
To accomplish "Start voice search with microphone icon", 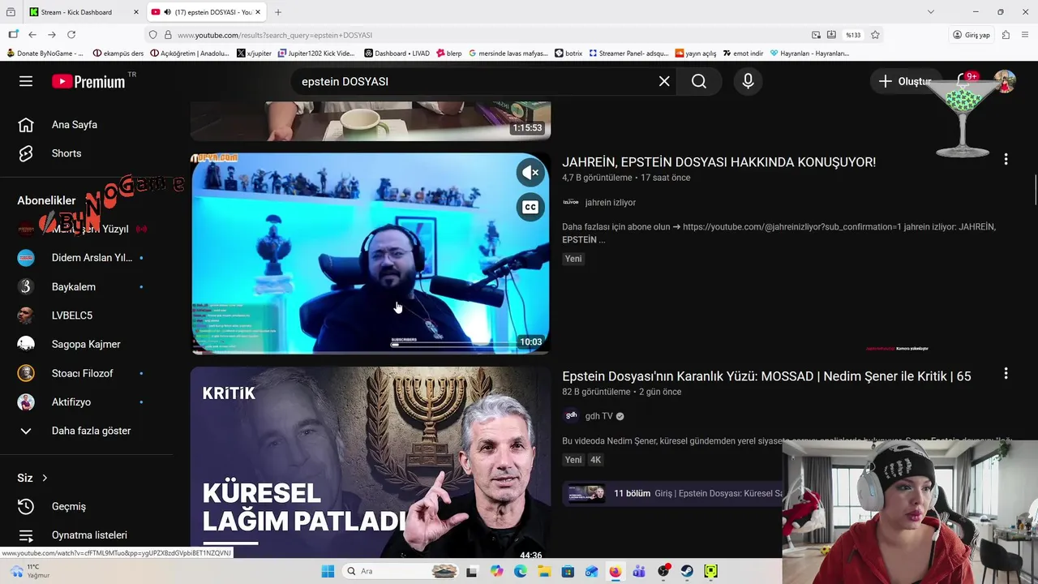I will (x=748, y=81).
